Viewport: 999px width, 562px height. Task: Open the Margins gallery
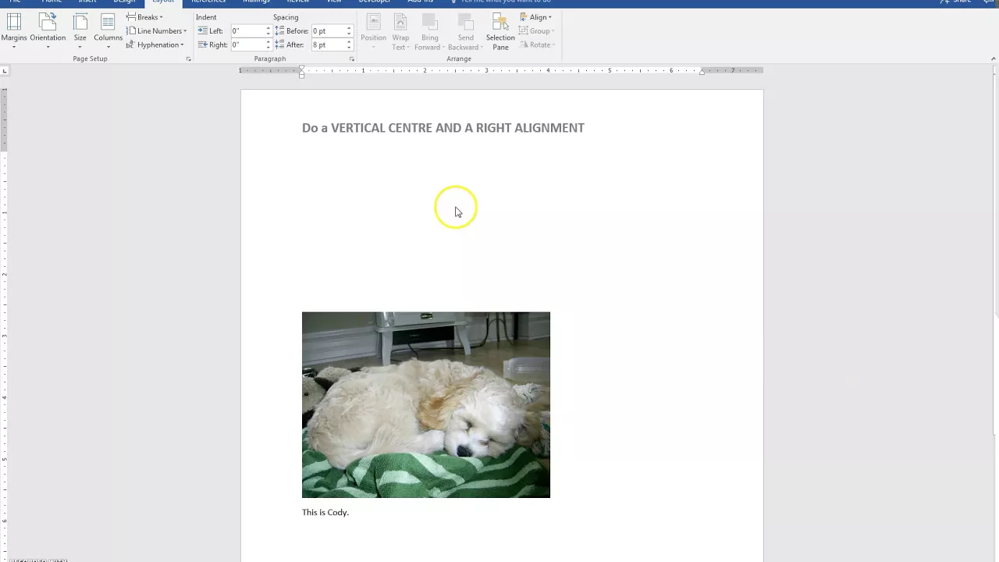coord(13,31)
